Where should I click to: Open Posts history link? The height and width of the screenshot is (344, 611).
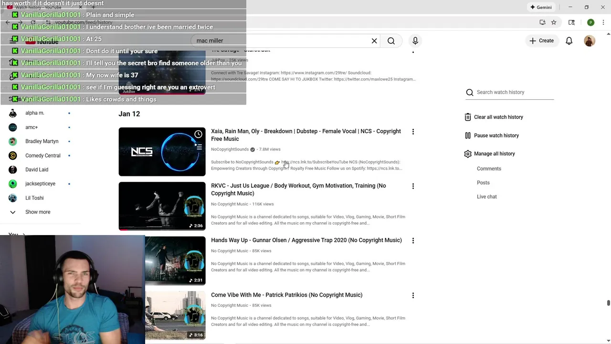coord(483,183)
